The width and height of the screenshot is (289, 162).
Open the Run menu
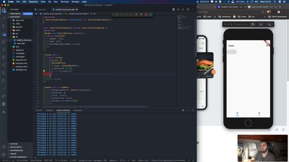[x=56, y=2]
